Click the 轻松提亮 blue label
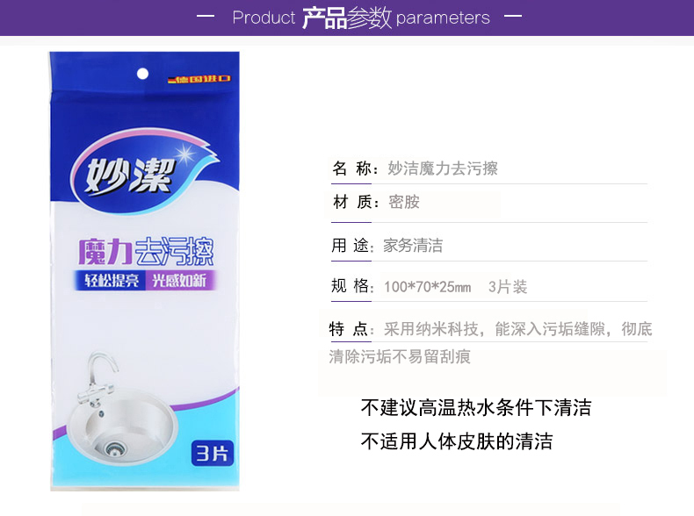 click(x=110, y=280)
